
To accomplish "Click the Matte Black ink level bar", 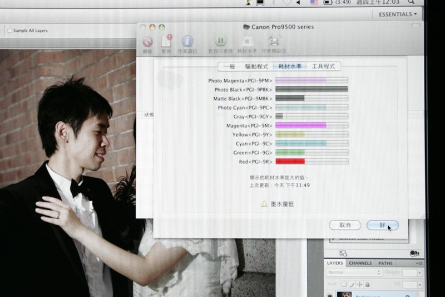I will click(311, 98).
